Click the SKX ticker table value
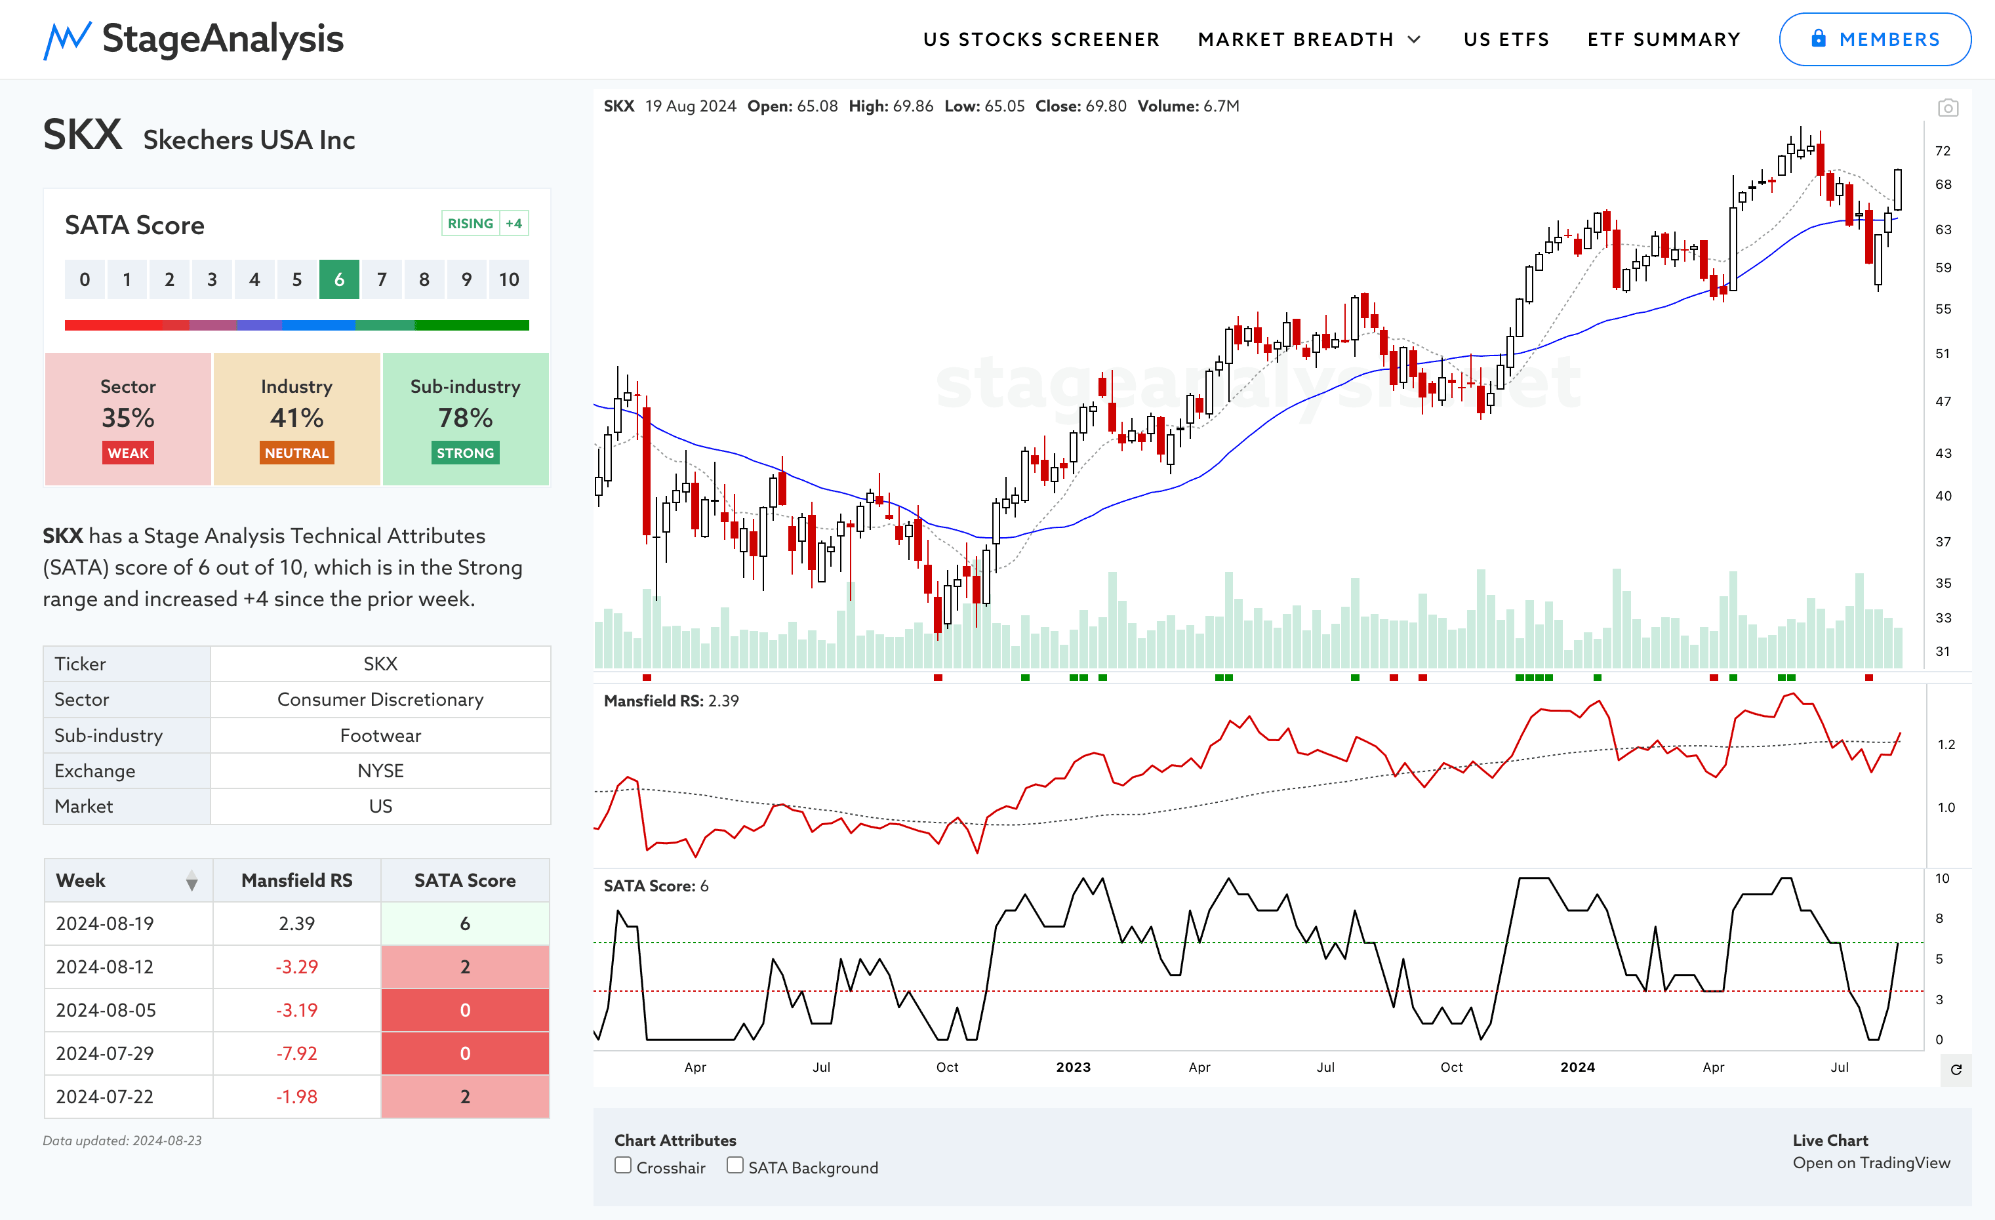The width and height of the screenshot is (1995, 1220). 380,664
